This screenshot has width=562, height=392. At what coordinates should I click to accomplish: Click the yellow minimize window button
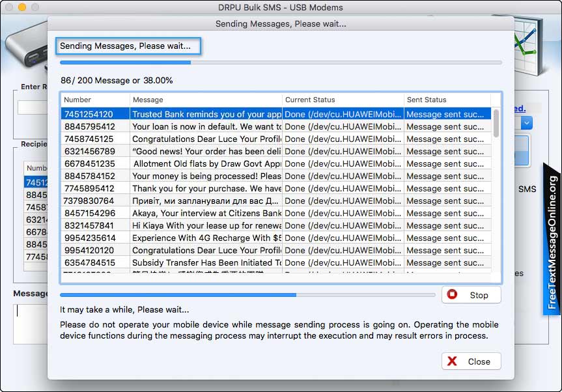point(22,7)
